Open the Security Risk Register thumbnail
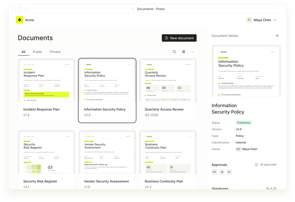Screen dimensions: 295x202 point(47,152)
